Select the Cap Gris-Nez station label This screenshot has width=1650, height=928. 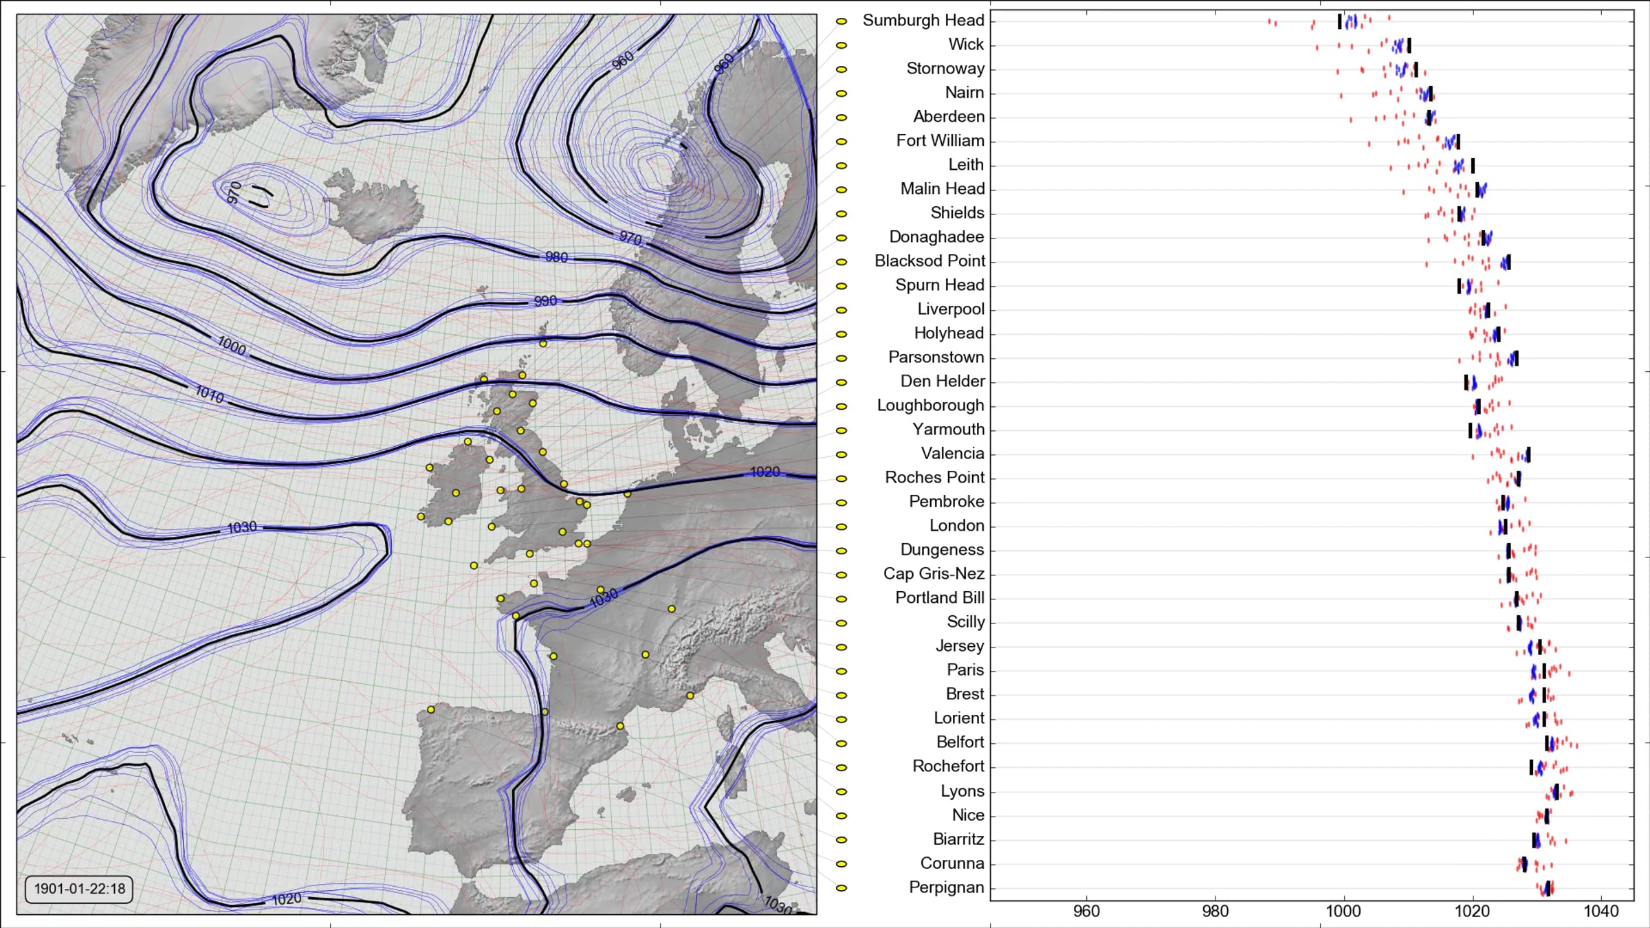pyautogui.click(x=933, y=574)
